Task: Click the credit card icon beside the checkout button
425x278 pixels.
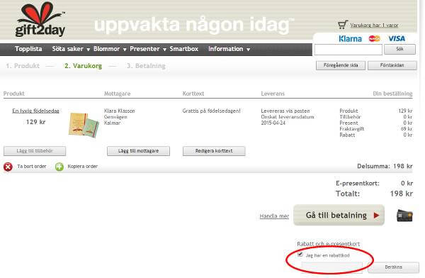Action: (x=404, y=216)
